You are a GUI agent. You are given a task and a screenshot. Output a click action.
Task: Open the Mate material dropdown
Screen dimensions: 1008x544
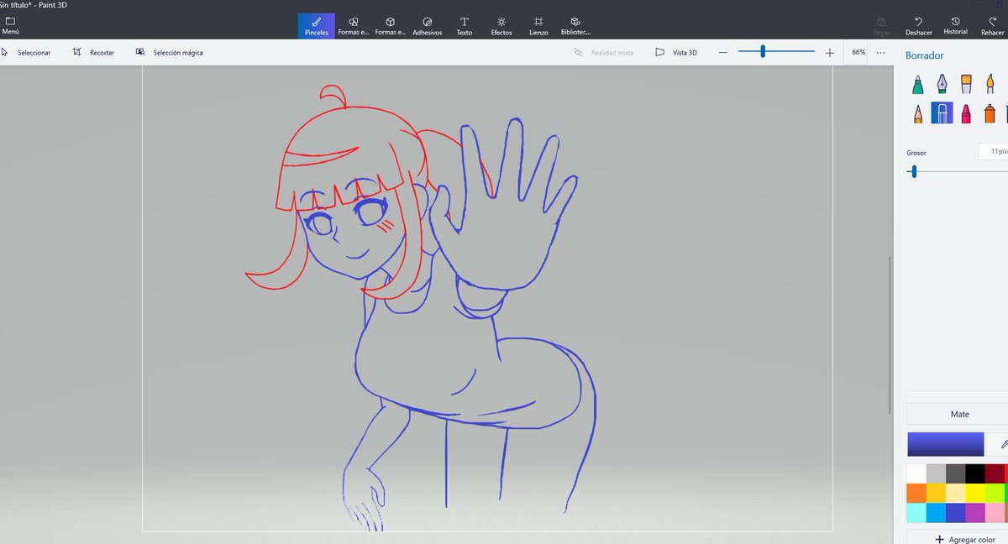958,414
